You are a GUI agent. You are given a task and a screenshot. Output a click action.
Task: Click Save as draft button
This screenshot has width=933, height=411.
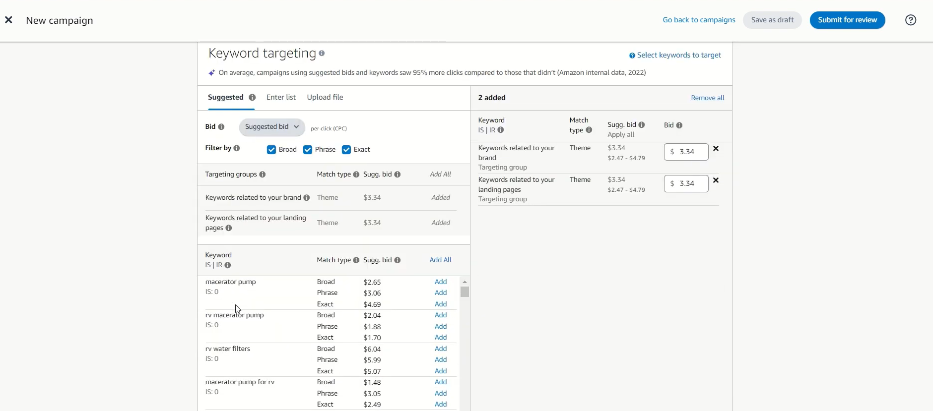[772, 20]
